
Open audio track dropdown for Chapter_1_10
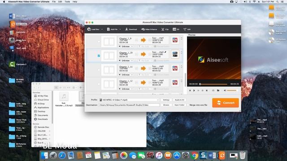(126, 60)
